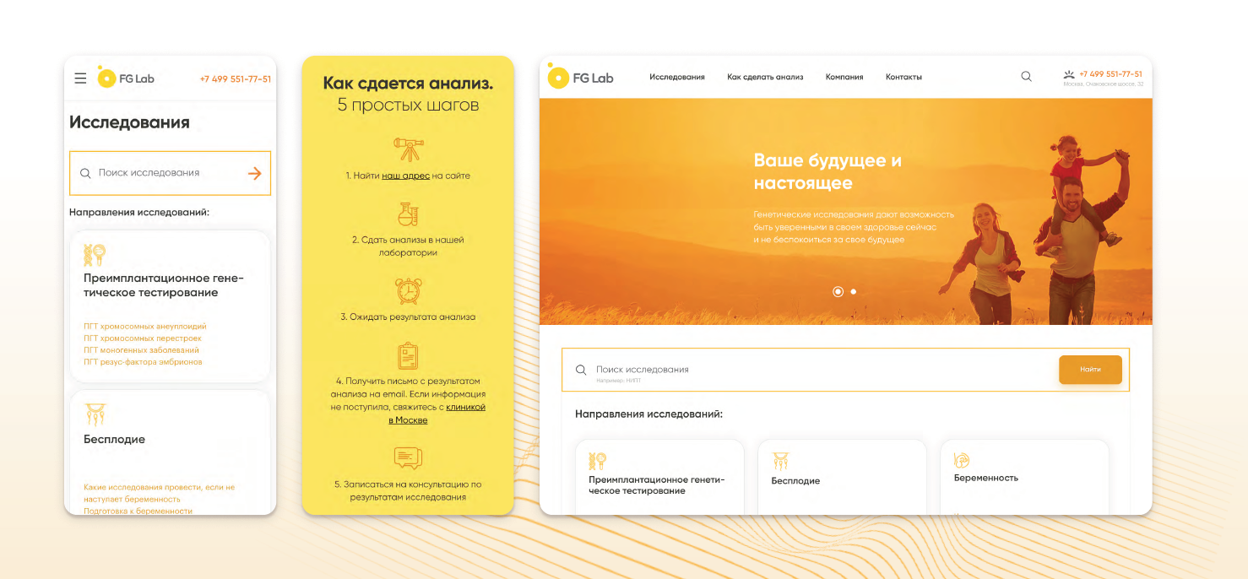Open the mobile Преимплантационное генетическое тестирование card title

pos(163,285)
